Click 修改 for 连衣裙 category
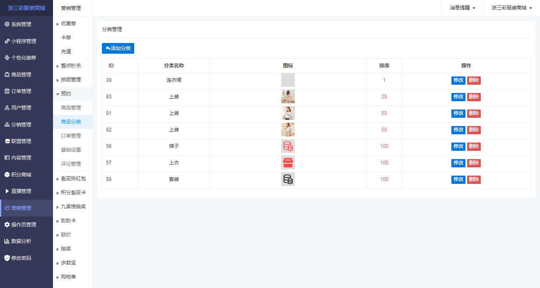Viewport: 540px width, 288px height. click(x=458, y=80)
